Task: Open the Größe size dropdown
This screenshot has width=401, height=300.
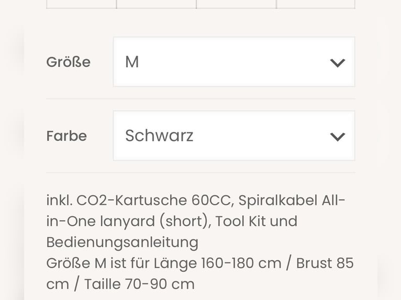Action: pyautogui.click(x=233, y=62)
